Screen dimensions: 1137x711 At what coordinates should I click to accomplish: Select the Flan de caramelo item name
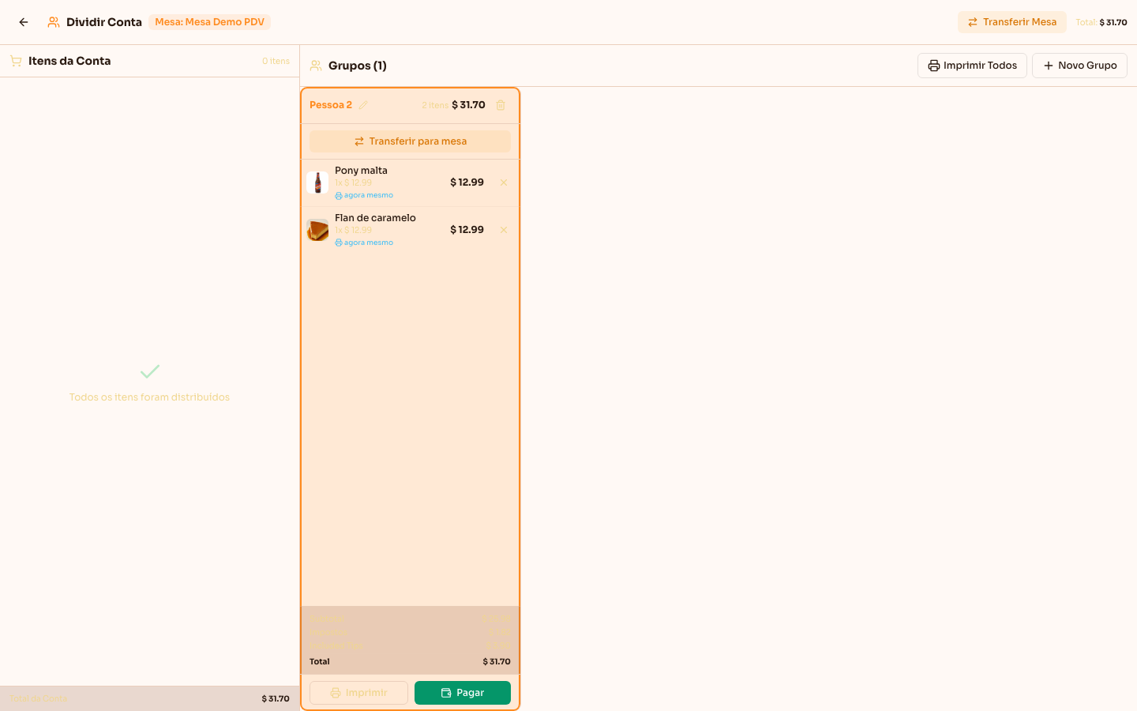coord(375,218)
